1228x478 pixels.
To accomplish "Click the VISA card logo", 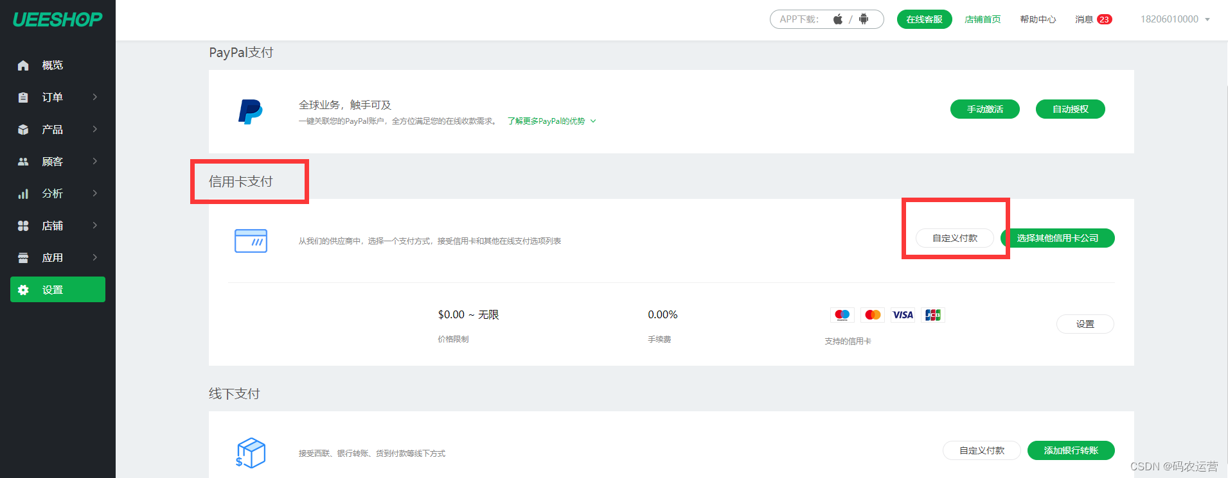I will click(903, 315).
